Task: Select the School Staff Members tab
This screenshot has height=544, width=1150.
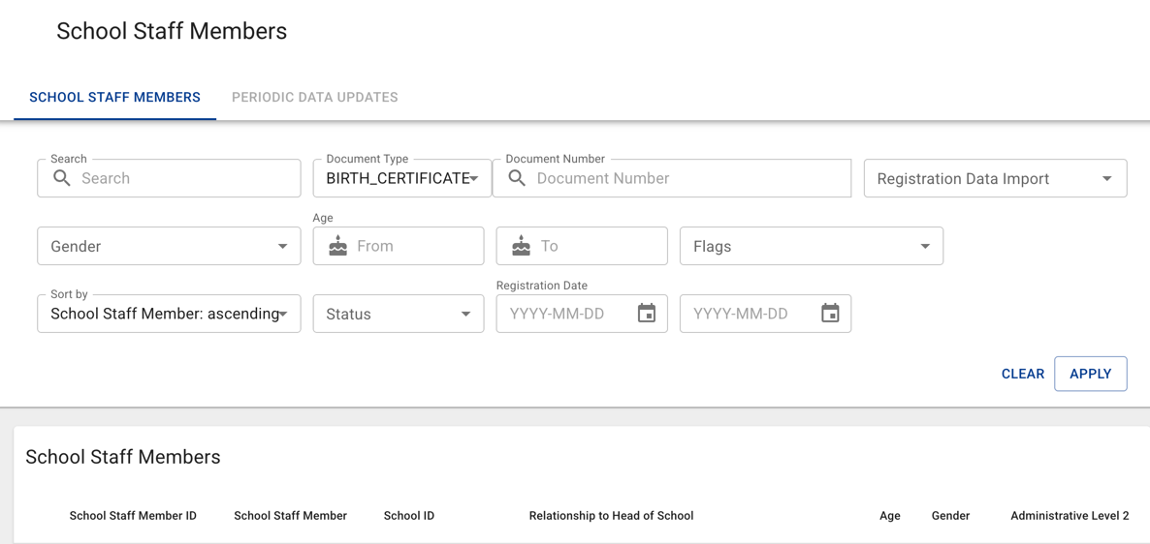Action: [114, 97]
